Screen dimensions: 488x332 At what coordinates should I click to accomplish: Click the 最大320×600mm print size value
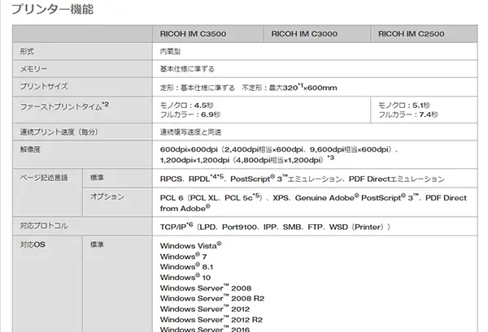point(303,88)
